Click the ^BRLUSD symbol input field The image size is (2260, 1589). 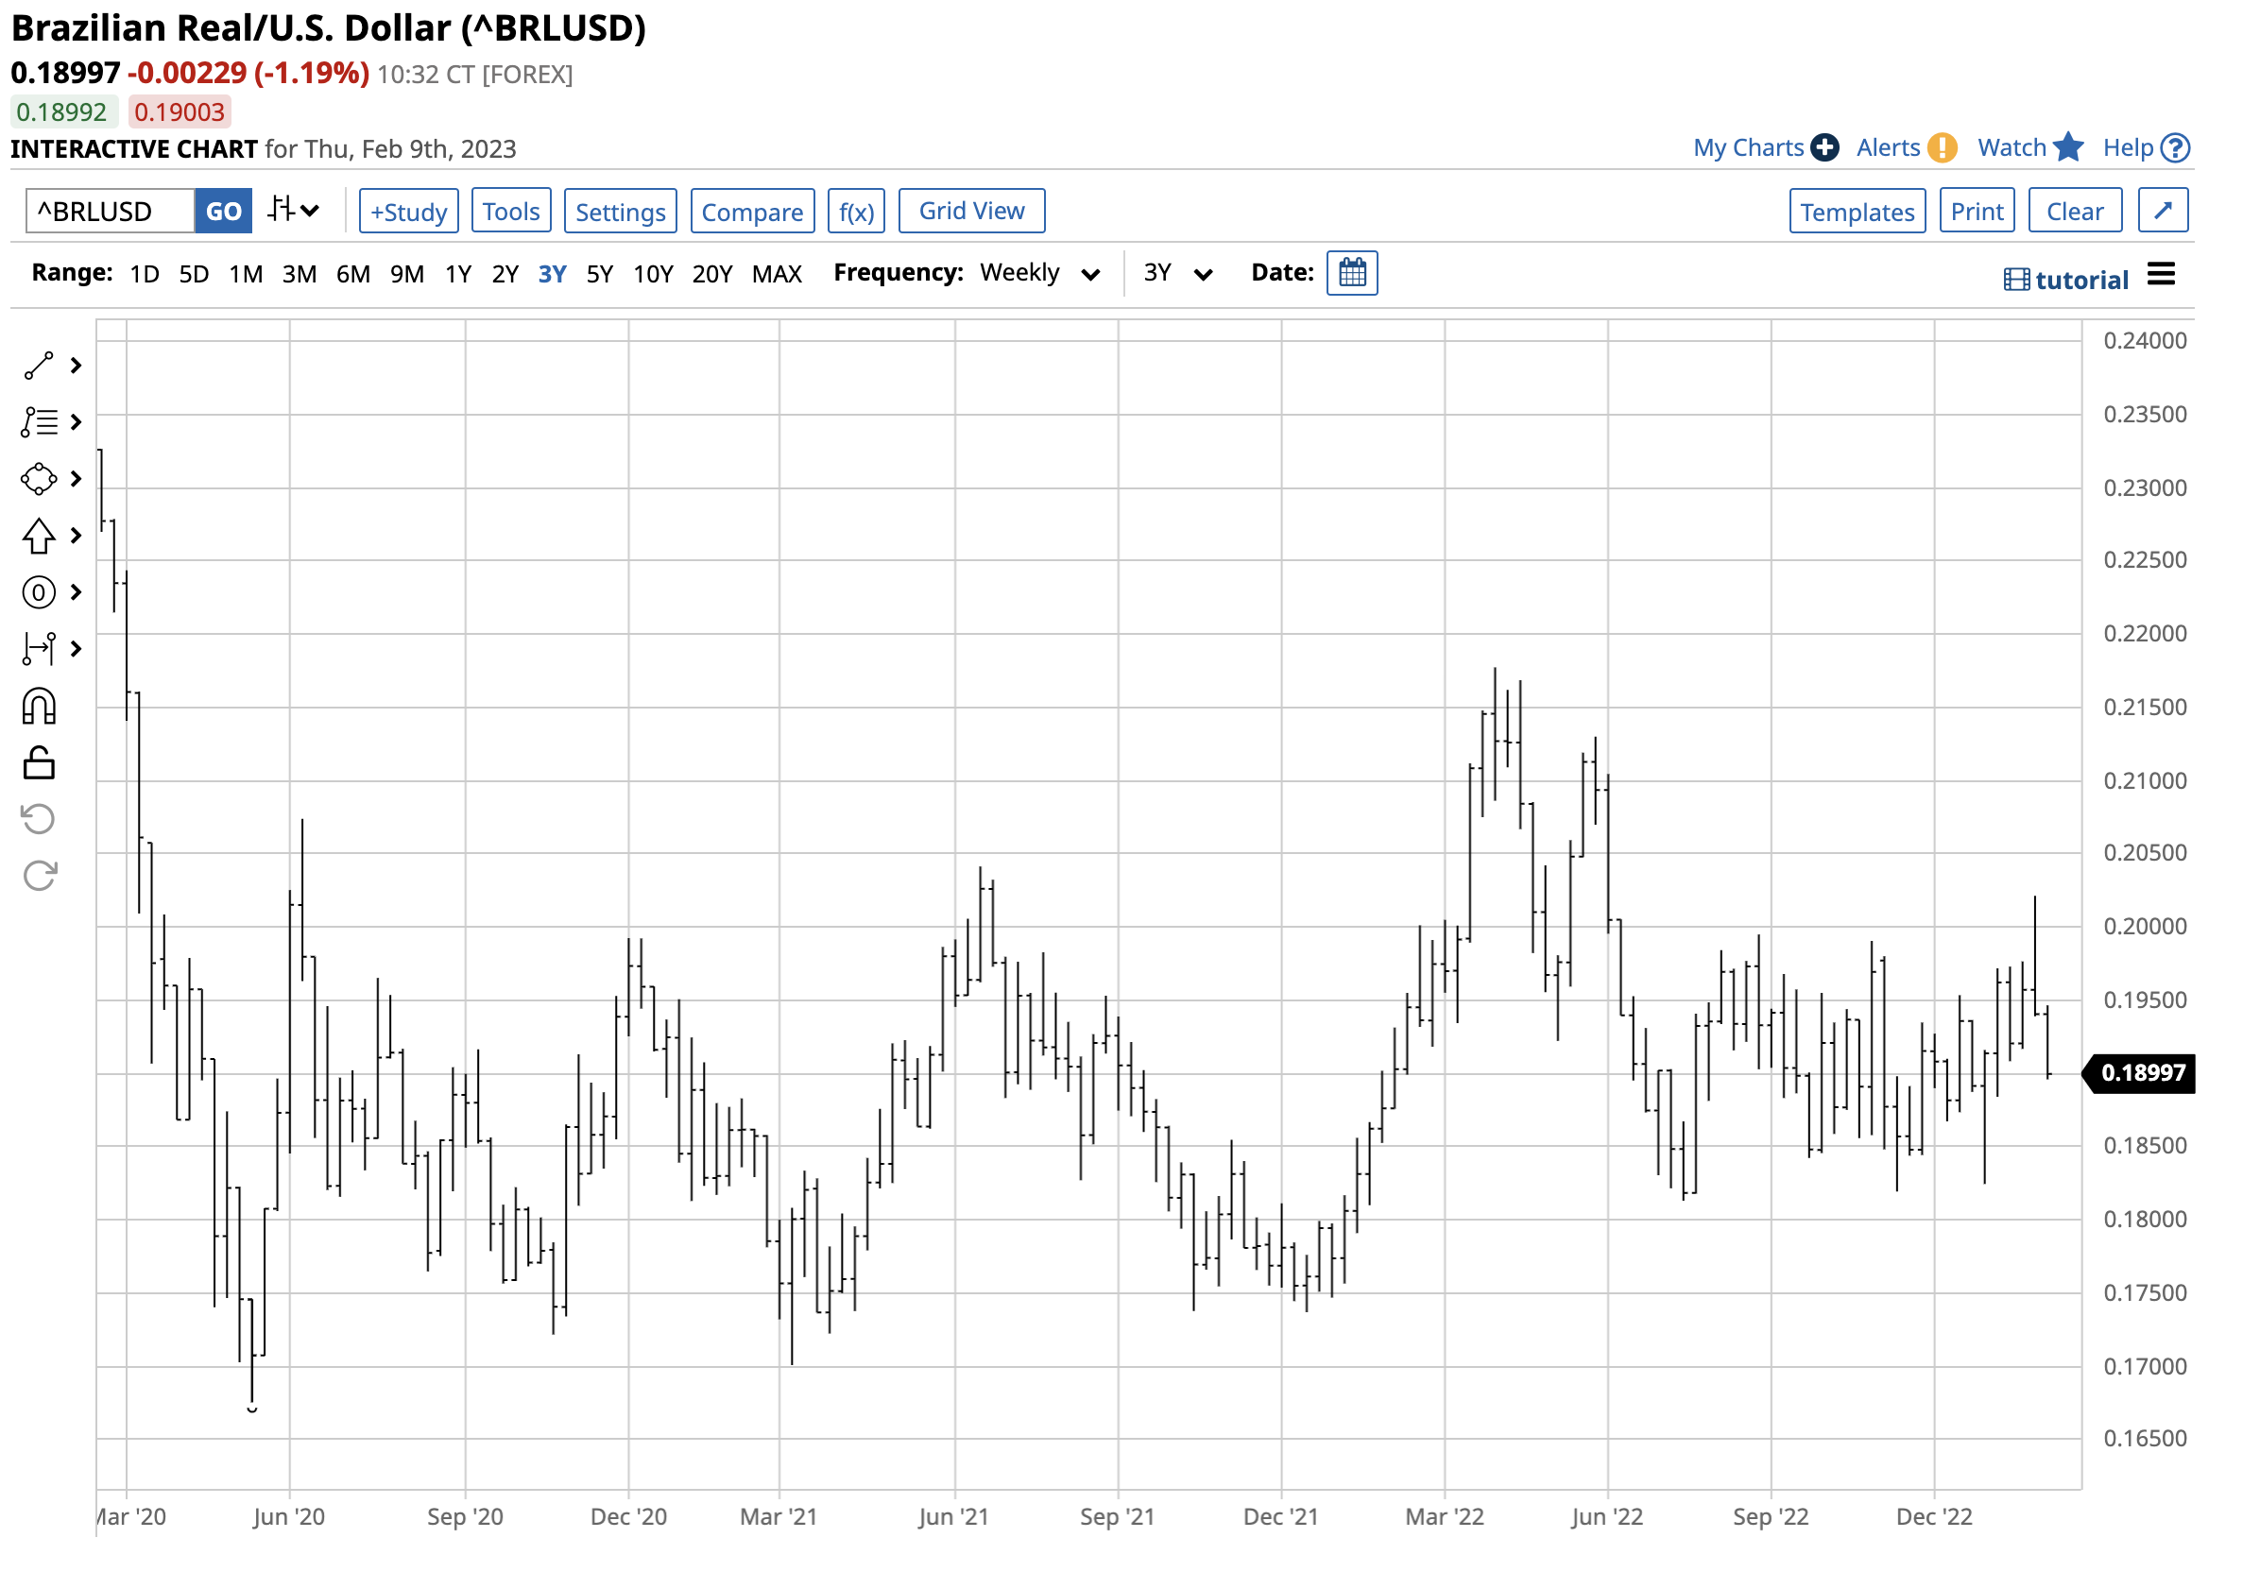pos(111,212)
